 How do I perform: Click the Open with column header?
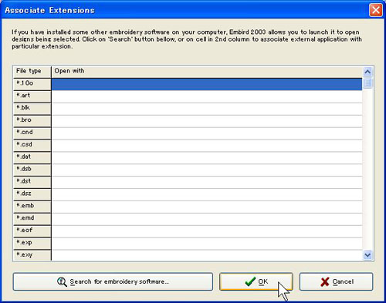point(207,72)
